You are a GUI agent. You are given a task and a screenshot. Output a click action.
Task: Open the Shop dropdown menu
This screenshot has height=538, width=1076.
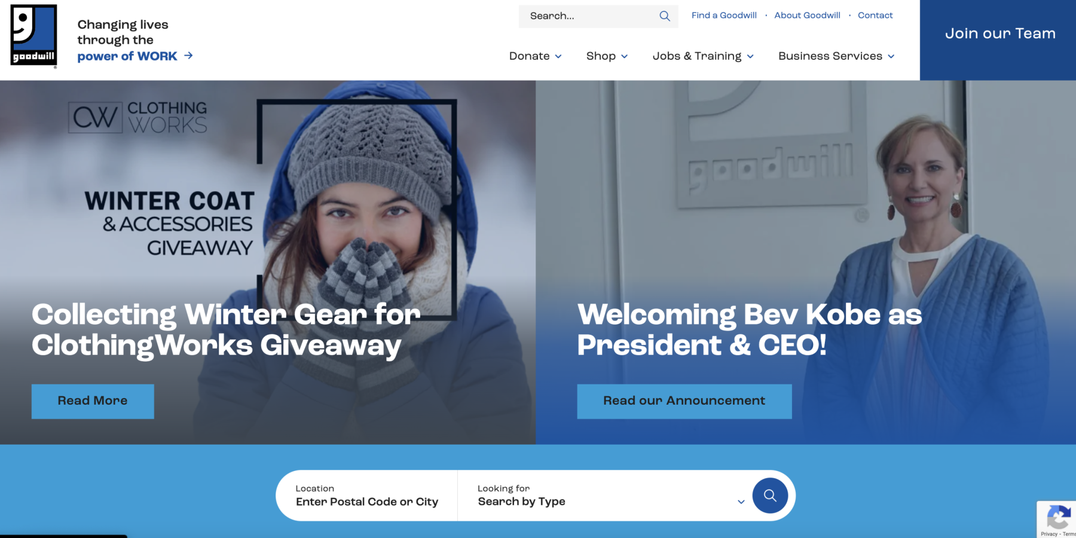(x=607, y=56)
